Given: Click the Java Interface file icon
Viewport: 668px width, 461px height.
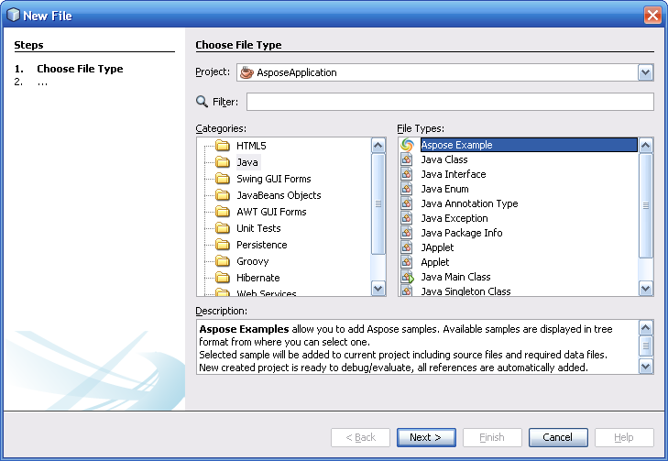Looking at the screenshot, I should 407,174.
